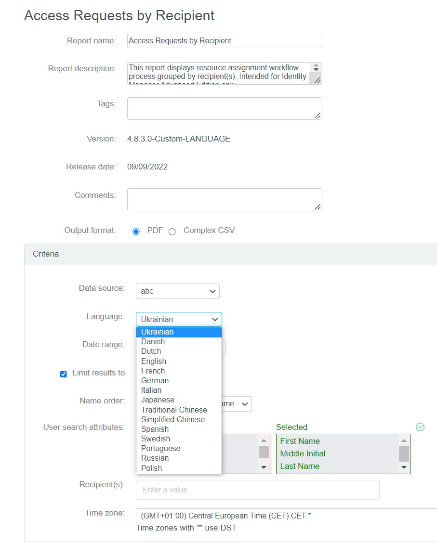Uncheck the Limit results to checkbox
Screen dimensions: 437x543
(x=63, y=374)
